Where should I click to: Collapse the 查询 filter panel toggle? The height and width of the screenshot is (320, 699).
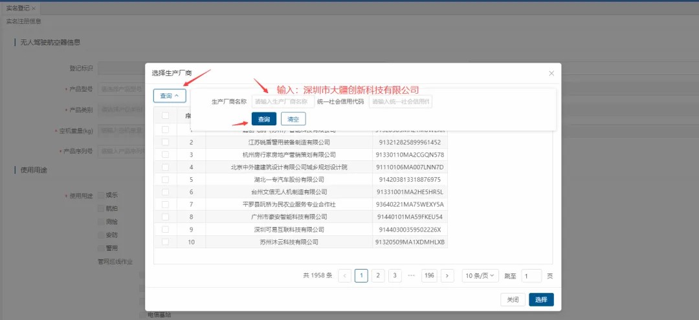170,96
